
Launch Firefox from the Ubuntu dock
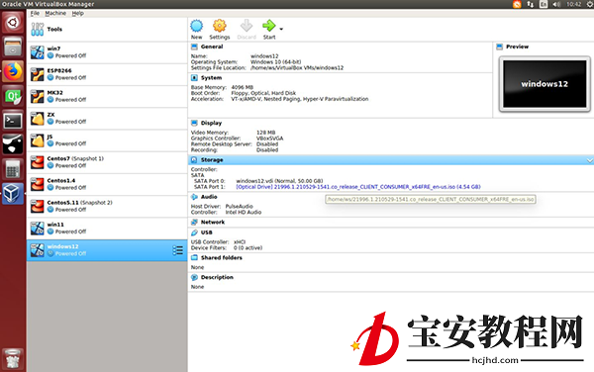click(x=13, y=71)
